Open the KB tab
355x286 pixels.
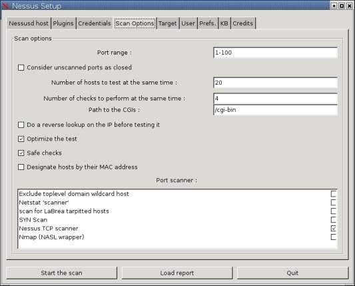tap(224, 23)
